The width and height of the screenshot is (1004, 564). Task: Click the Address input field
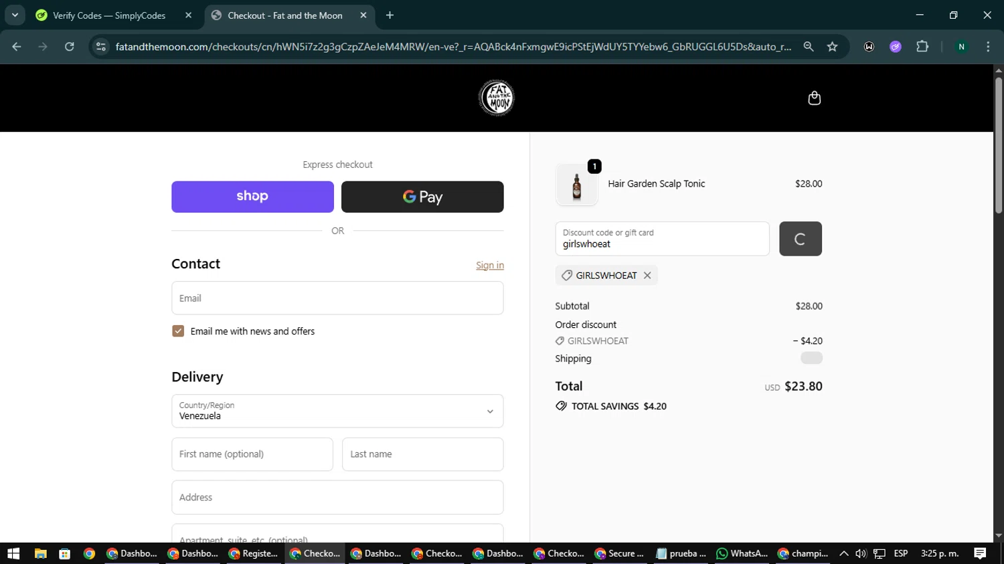click(337, 497)
